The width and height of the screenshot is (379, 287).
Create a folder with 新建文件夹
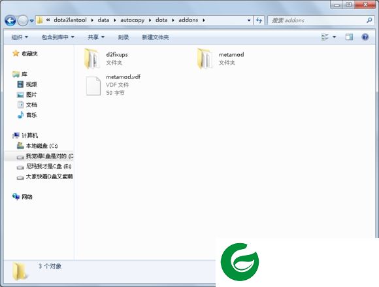155,37
